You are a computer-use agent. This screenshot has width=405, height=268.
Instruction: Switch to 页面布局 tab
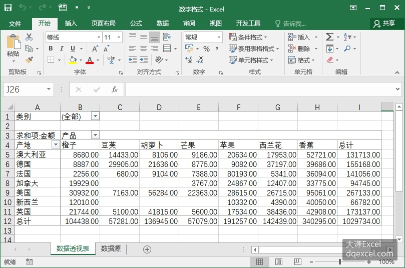point(103,23)
